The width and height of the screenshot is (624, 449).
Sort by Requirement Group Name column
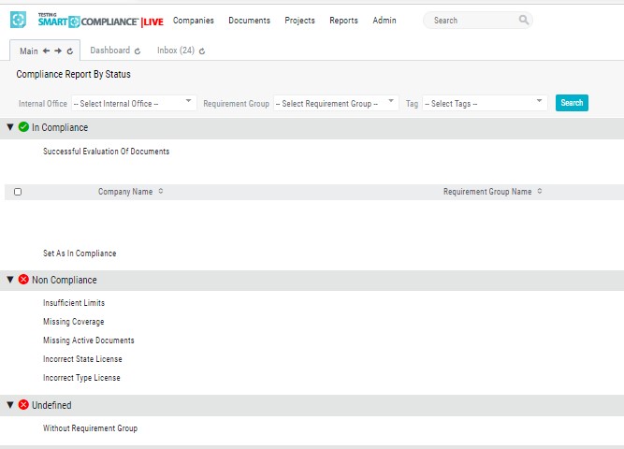coord(540,191)
